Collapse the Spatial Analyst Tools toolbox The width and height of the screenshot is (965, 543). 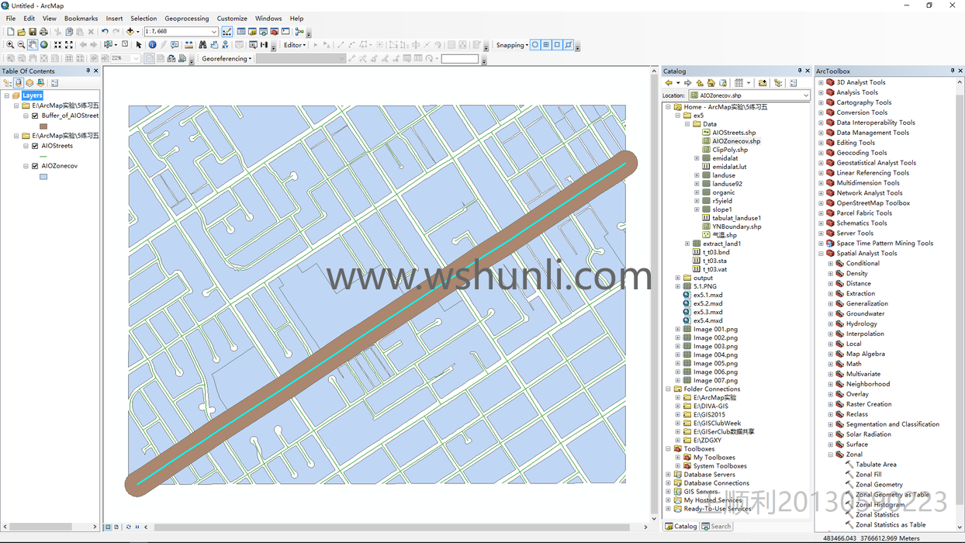click(821, 254)
